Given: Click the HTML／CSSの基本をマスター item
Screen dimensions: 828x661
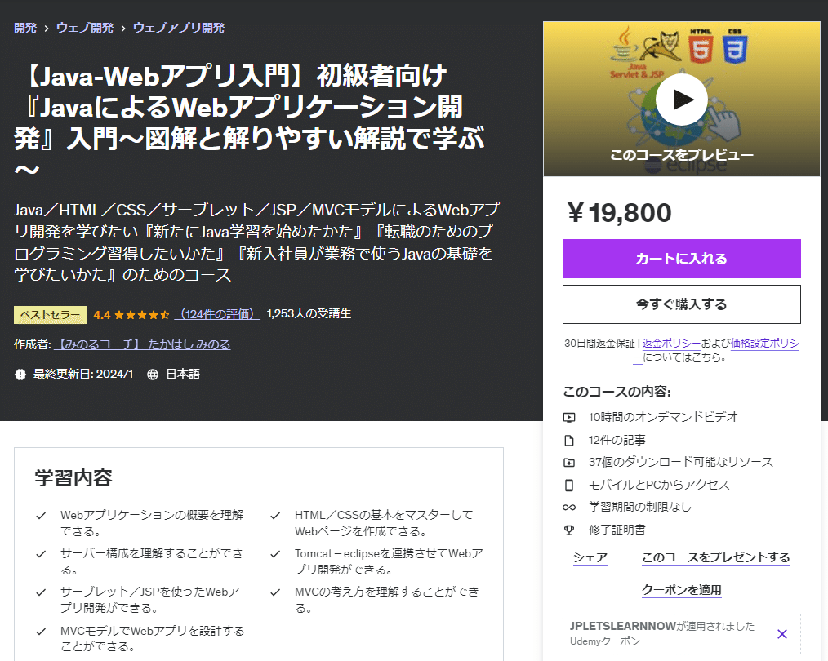Looking at the screenshot, I should pyautogui.click(x=384, y=523).
